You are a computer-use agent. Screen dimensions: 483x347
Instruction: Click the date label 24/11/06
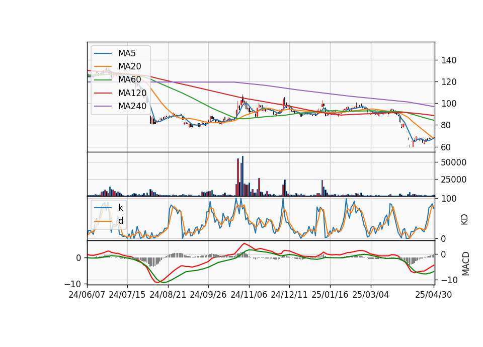coord(249,295)
